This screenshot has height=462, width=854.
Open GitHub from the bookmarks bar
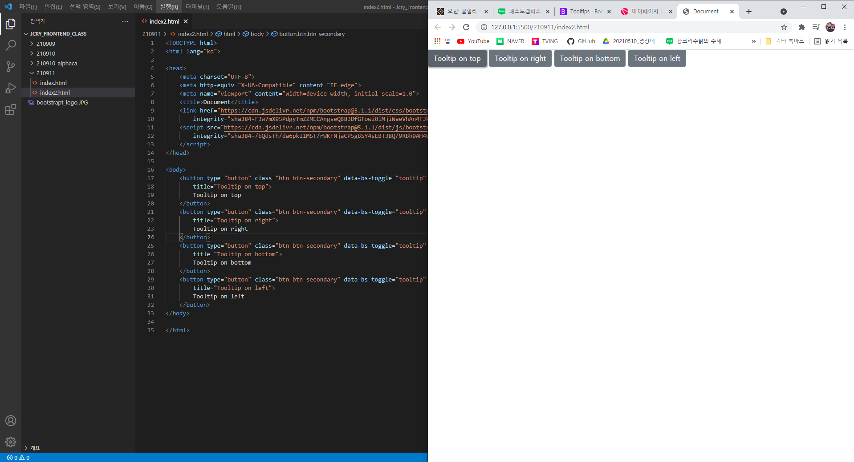581,41
